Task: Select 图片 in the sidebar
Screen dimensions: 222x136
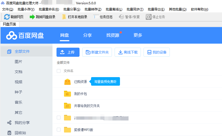Action: click(18, 62)
